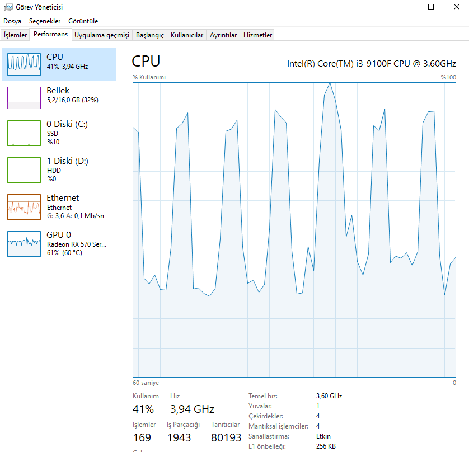The height and width of the screenshot is (452, 469).
Task: Open the 1 Diski (D:) graph thumbnail
Action: coord(24,170)
